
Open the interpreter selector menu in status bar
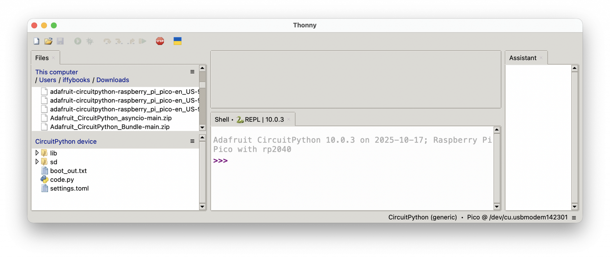(574, 218)
